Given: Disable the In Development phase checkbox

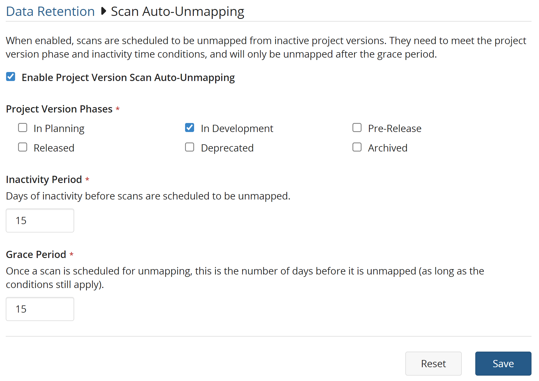Looking at the screenshot, I should [x=190, y=128].
